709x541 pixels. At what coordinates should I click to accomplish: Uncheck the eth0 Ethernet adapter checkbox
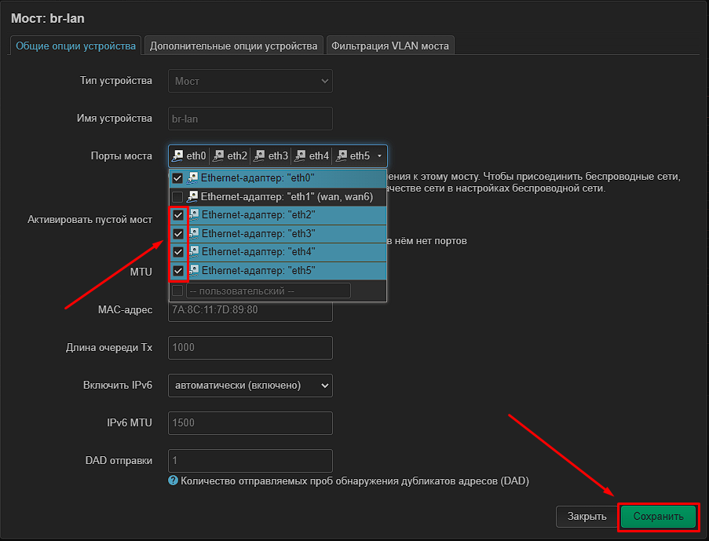(x=177, y=177)
